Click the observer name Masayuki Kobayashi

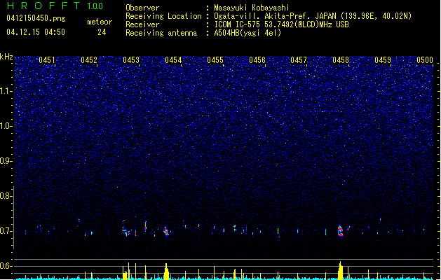pyautogui.click(x=252, y=8)
